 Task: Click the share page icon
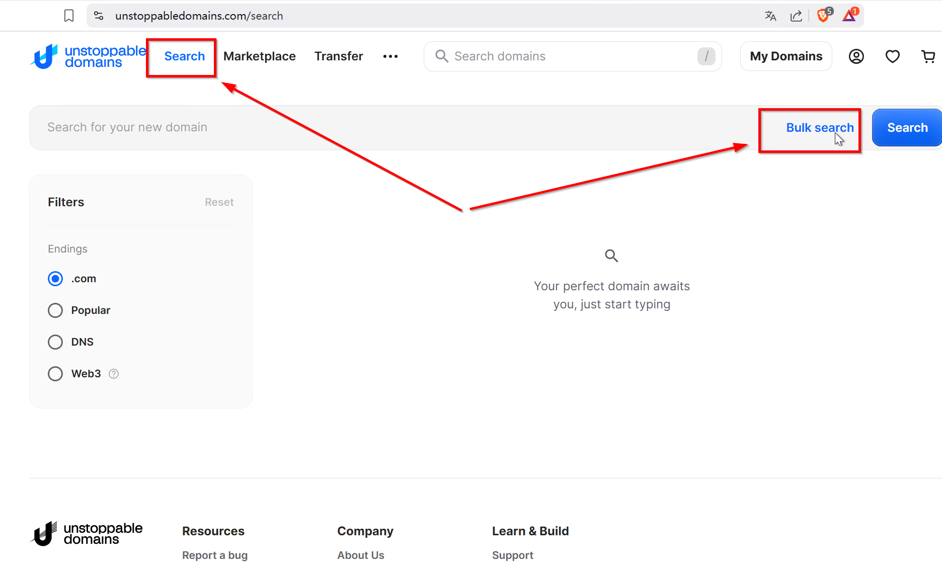796,16
